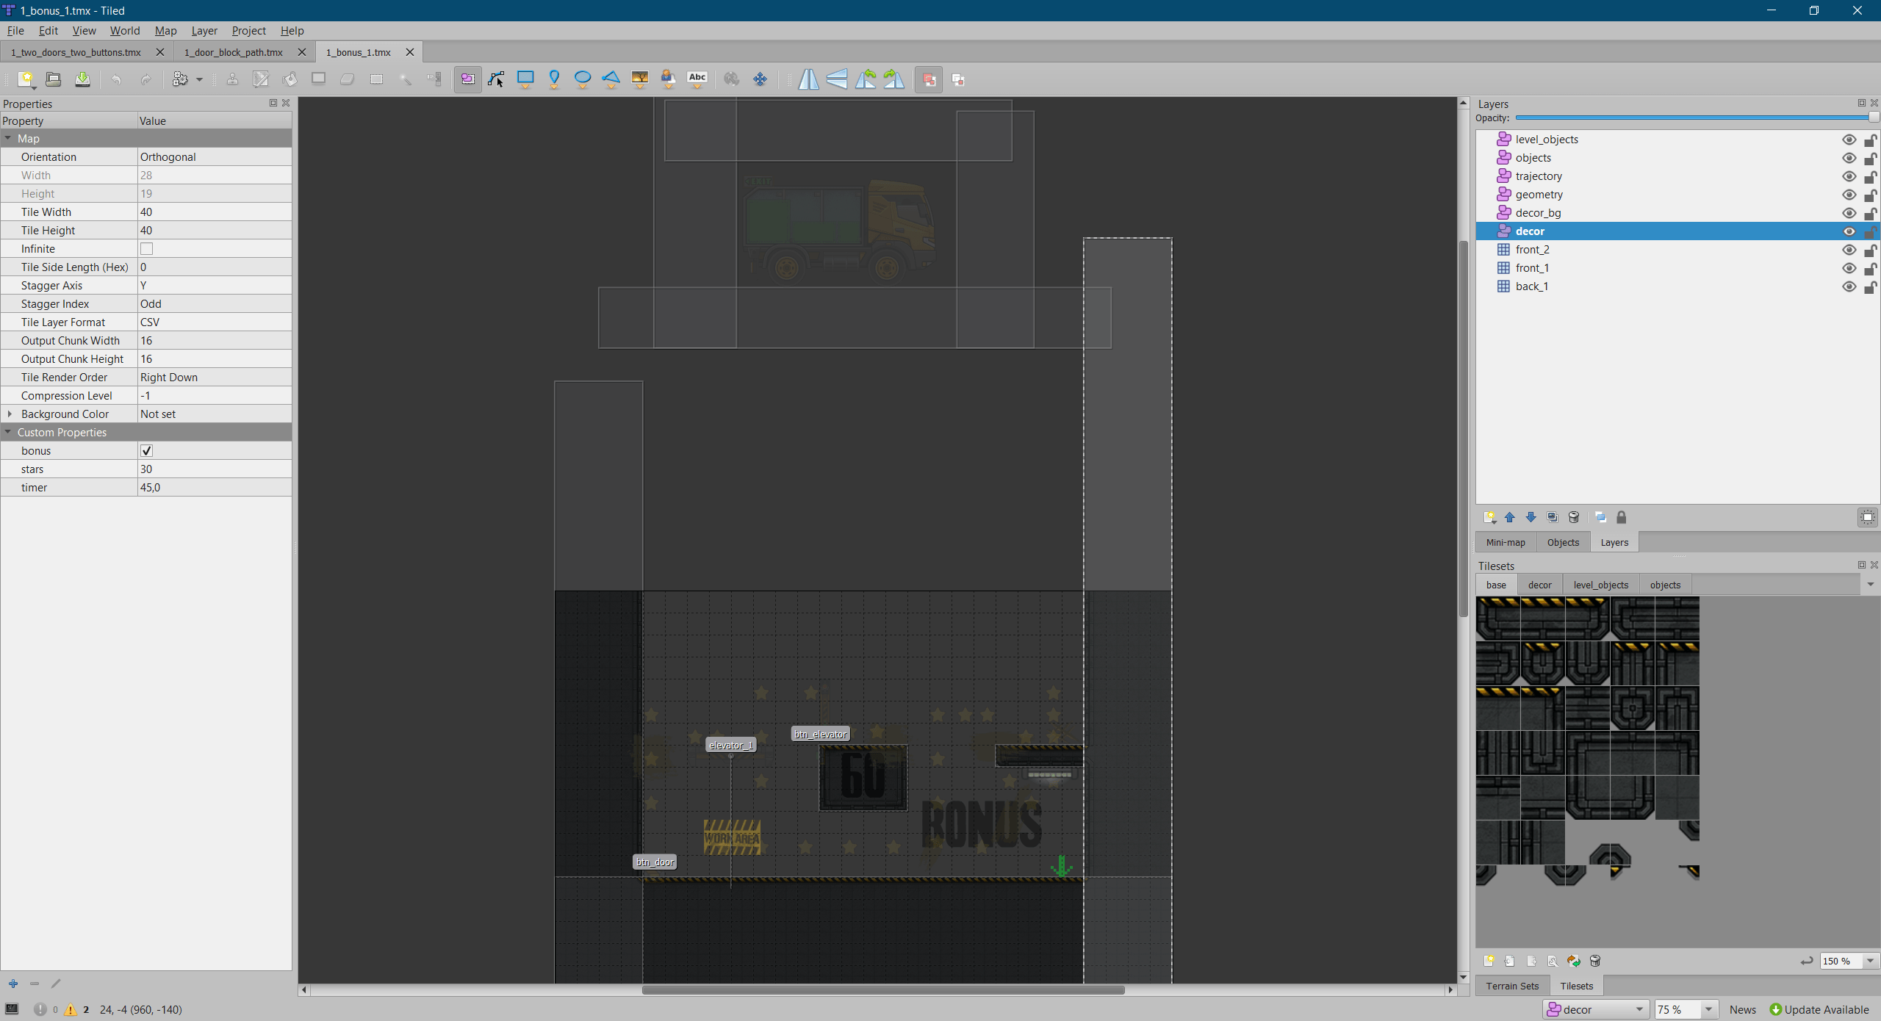Select the Insert Tile image tool
Image resolution: width=1881 pixels, height=1021 pixels.
640,79
